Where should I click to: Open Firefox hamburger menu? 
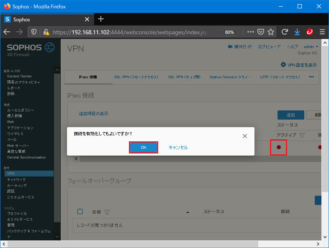tap(322, 32)
